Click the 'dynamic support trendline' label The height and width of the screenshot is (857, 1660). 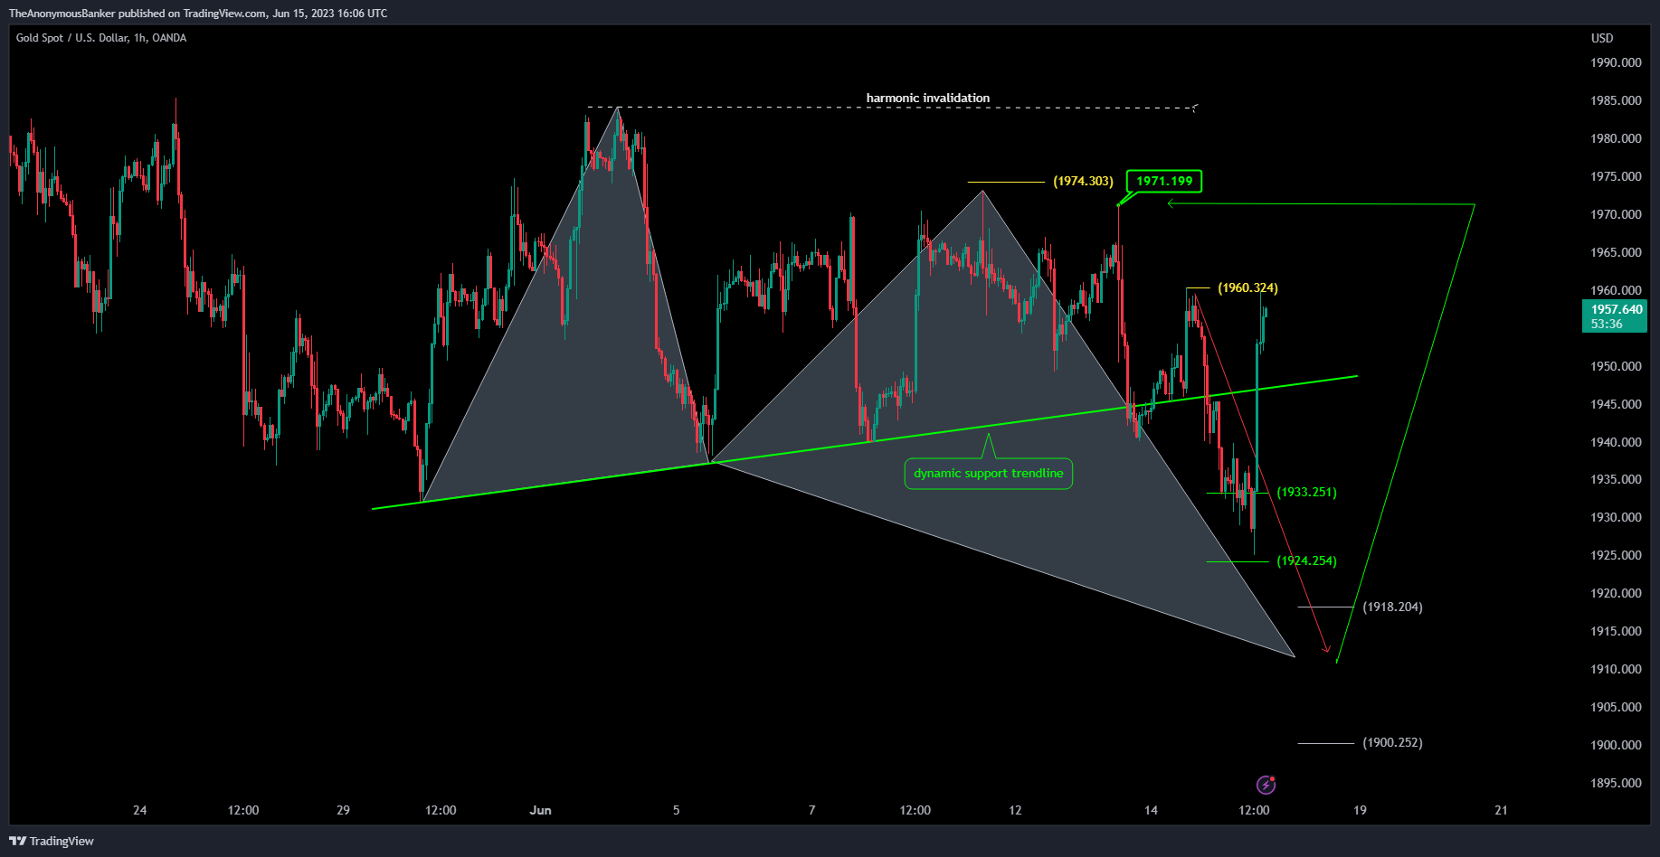[989, 474]
